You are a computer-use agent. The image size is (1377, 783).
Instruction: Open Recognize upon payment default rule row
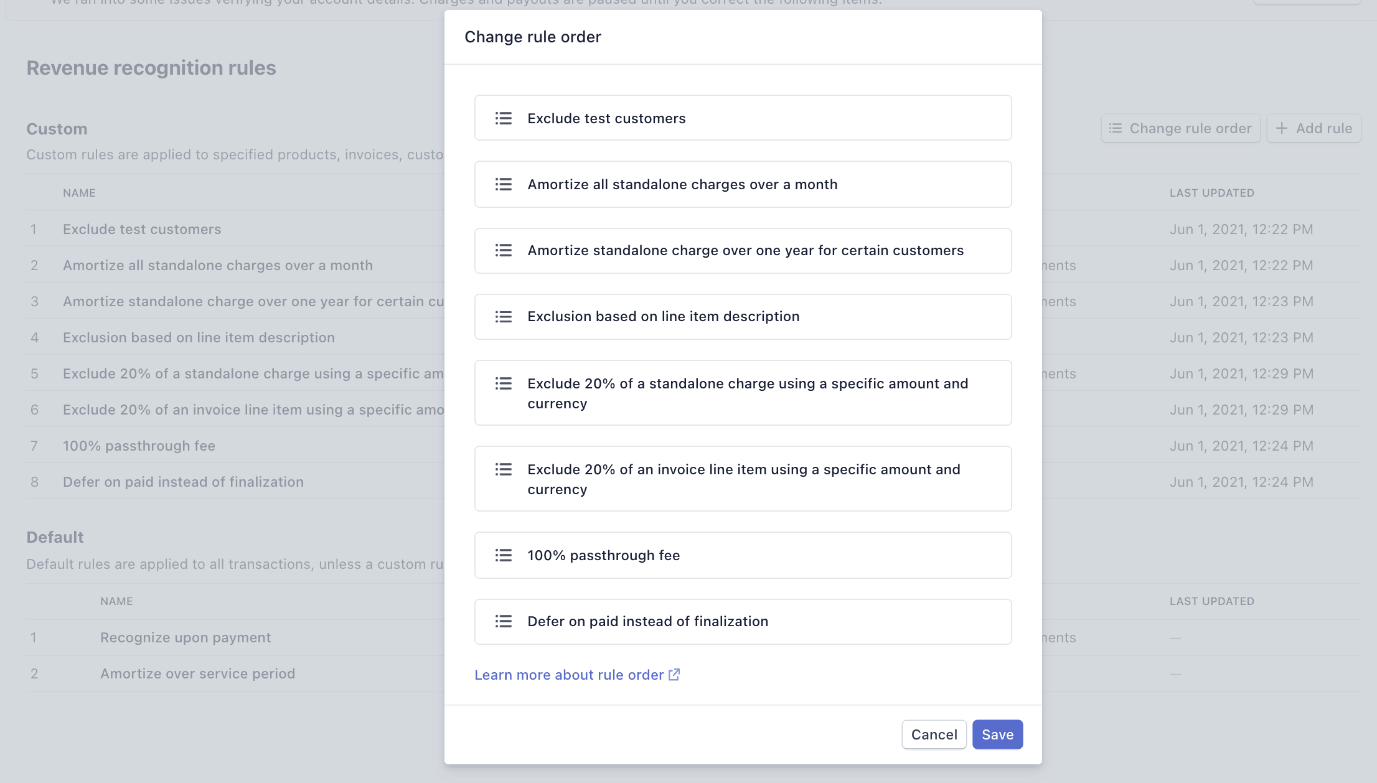tap(186, 637)
